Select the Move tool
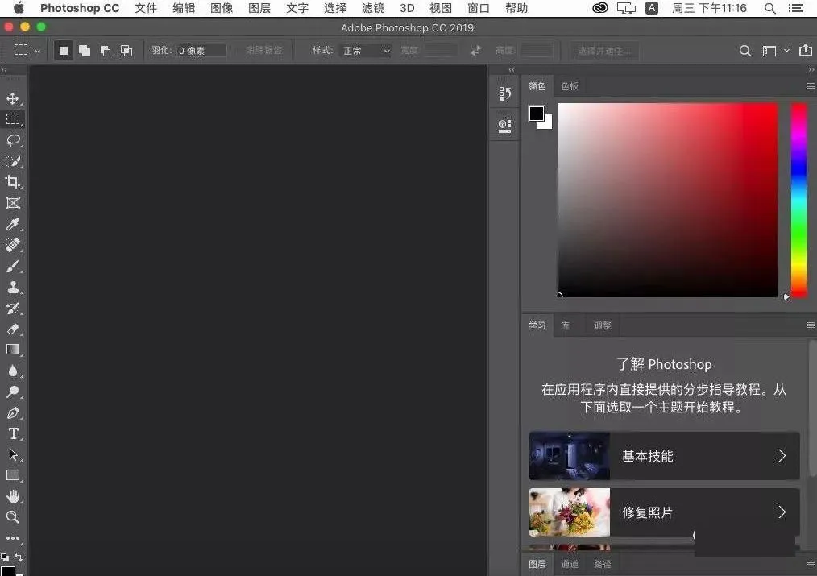 [x=13, y=98]
